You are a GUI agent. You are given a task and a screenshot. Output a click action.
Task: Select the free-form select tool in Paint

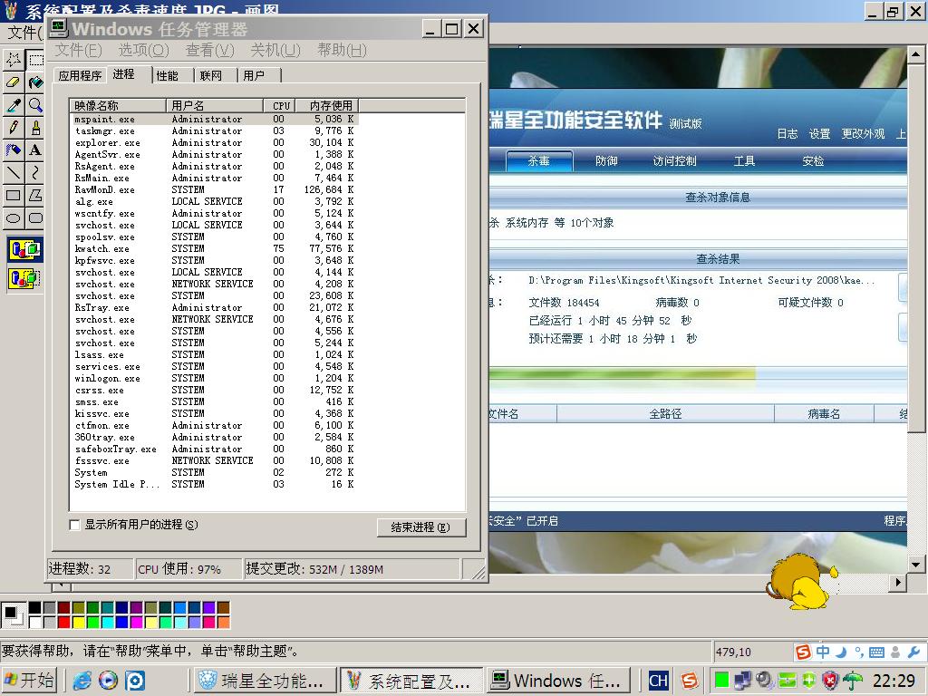[14, 60]
